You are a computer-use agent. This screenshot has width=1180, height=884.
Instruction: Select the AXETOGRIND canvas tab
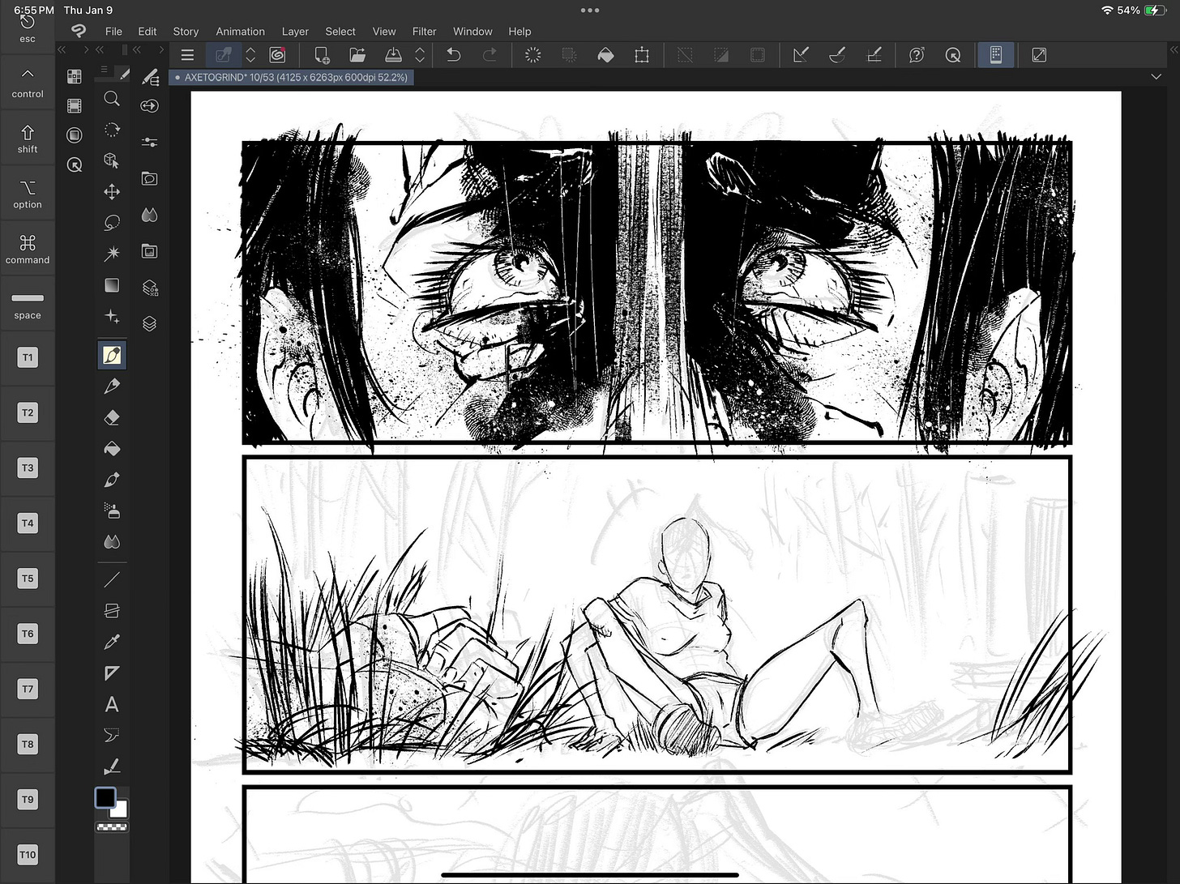(x=291, y=77)
